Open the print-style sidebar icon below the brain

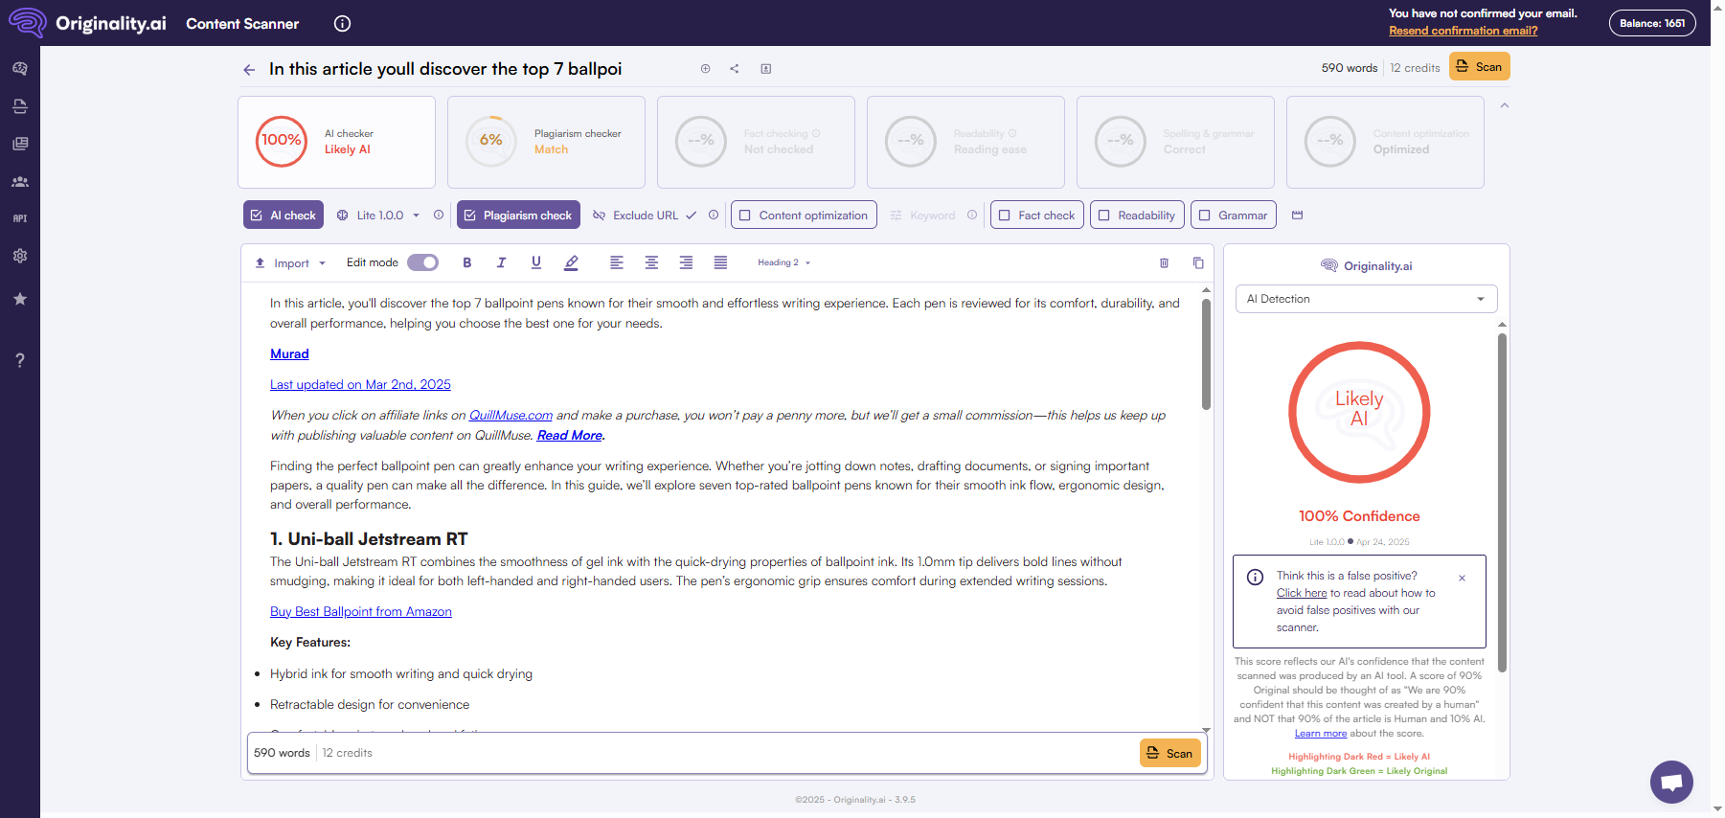[x=20, y=106]
